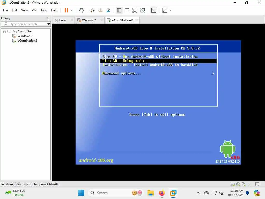
Task: Open the stretch mode dropdown arrow
Action: coord(170,10)
